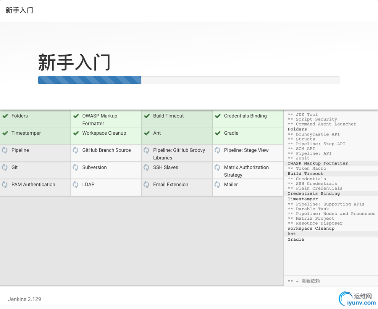Click the spinner next to Matrix Authorization Strategy
This screenshot has width=378, height=309.
click(x=218, y=167)
